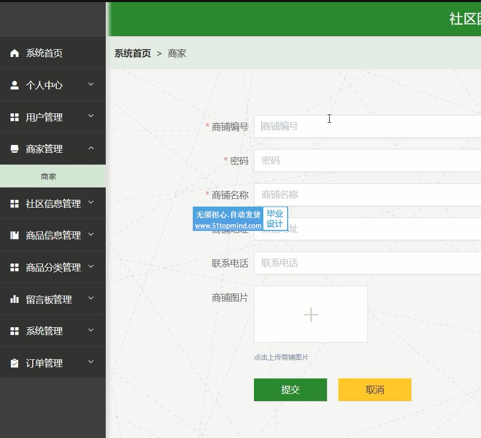Viewport: 481px width, 438px height.
Task: Click the home icon beside 系统首页
Action: click(15, 53)
